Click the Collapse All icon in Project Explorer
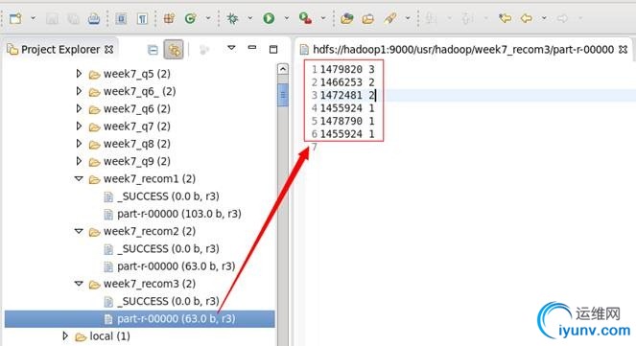Image resolution: width=636 pixels, height=346 pixels. [x=153, y=50]
